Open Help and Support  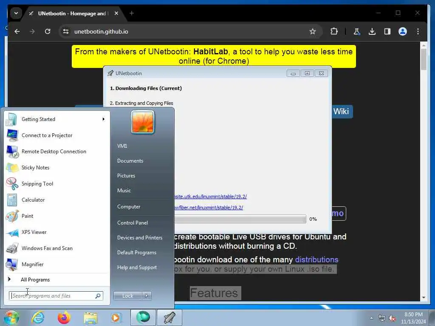pos(137,267)
